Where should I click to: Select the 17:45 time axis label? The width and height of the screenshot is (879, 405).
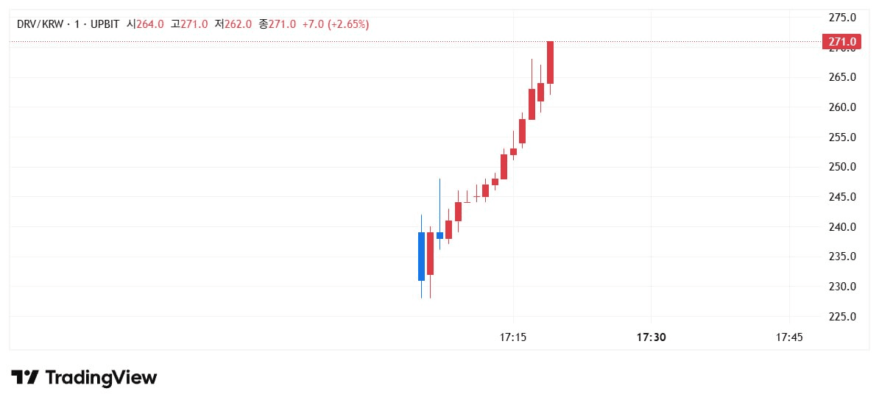pos(789,337)
